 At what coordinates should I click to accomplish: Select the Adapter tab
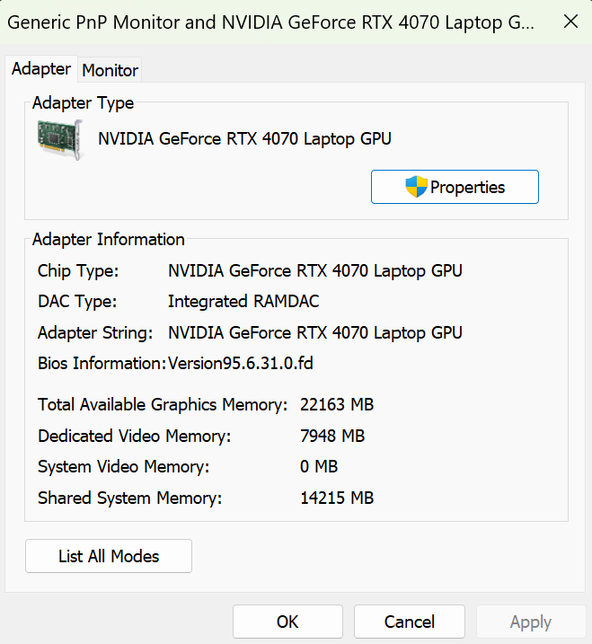coord(41,69)
